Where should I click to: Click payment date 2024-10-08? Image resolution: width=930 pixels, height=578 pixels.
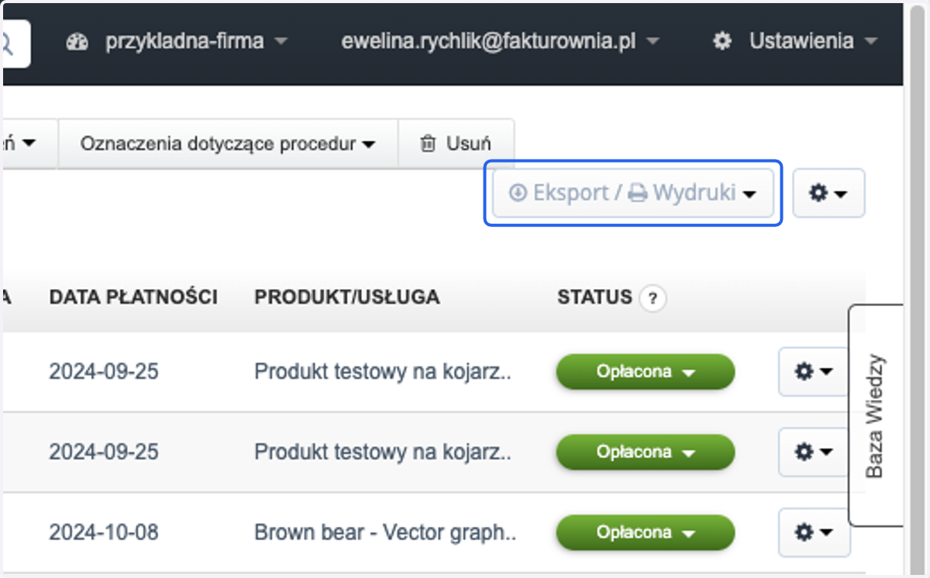(104, 533)
